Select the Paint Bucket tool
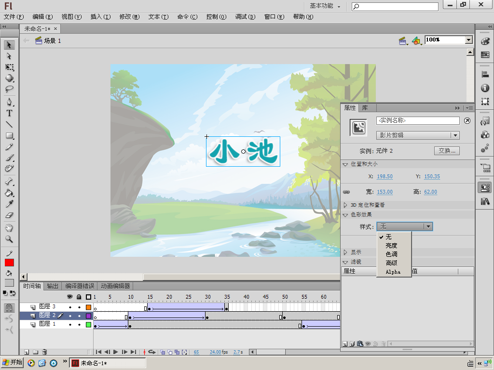Image resolution: width=494 pixels, height=370 pixels. [9, 193]
